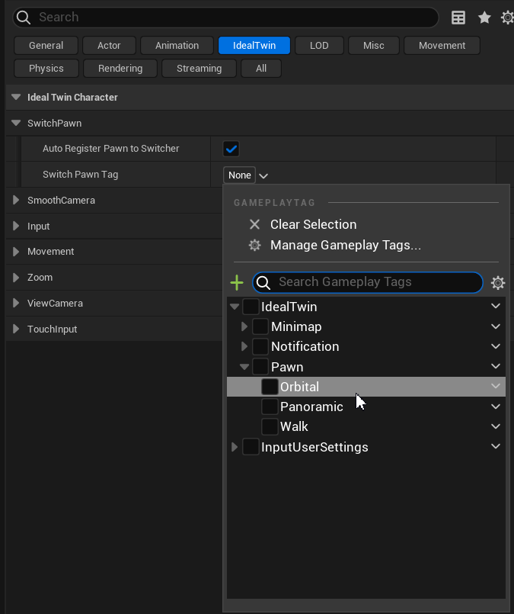Open the details panel settings gear

507,18
